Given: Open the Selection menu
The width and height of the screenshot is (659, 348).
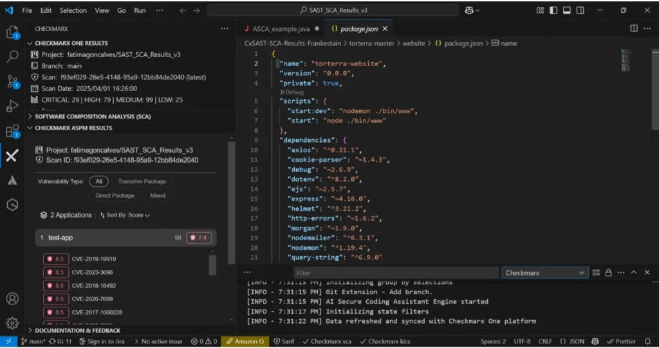Looking at the screenshot, I should [73, 10].
